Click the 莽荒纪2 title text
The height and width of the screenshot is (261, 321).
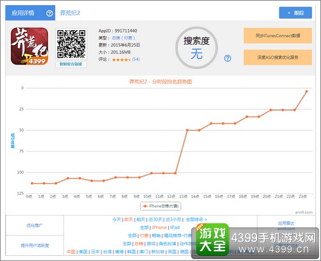[70, 13]
